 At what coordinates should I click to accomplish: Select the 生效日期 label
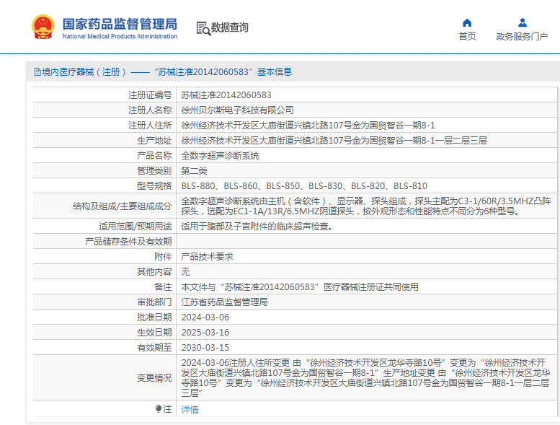point(154,333)
